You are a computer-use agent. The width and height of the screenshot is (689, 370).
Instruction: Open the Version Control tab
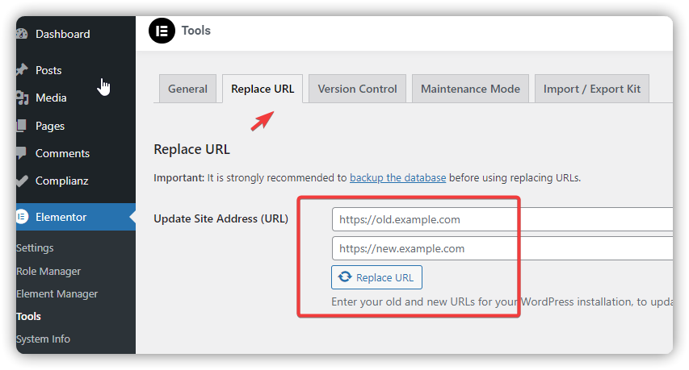point(357,89)
